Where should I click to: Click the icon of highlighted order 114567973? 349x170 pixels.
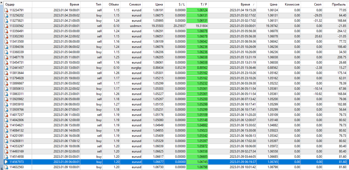pyautogui.click(x=6, y=162)
